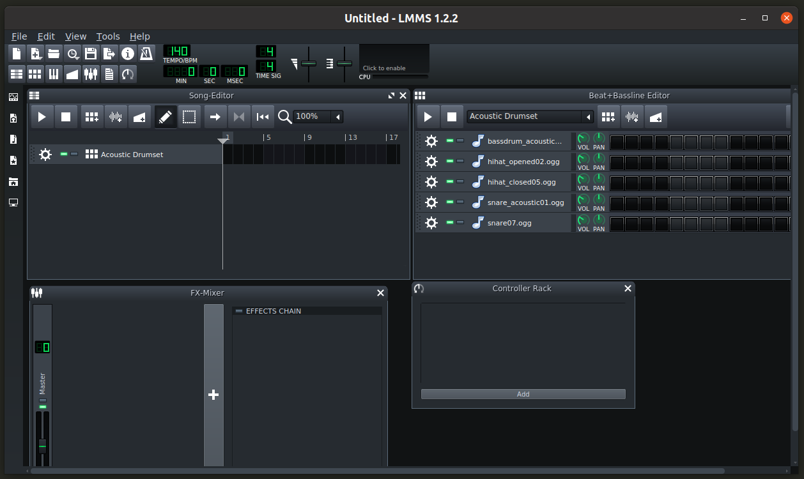This screenshot has width=804, height=479.
Task: Open Instrument Plugins sidebar tab
Action: [13, 97]
